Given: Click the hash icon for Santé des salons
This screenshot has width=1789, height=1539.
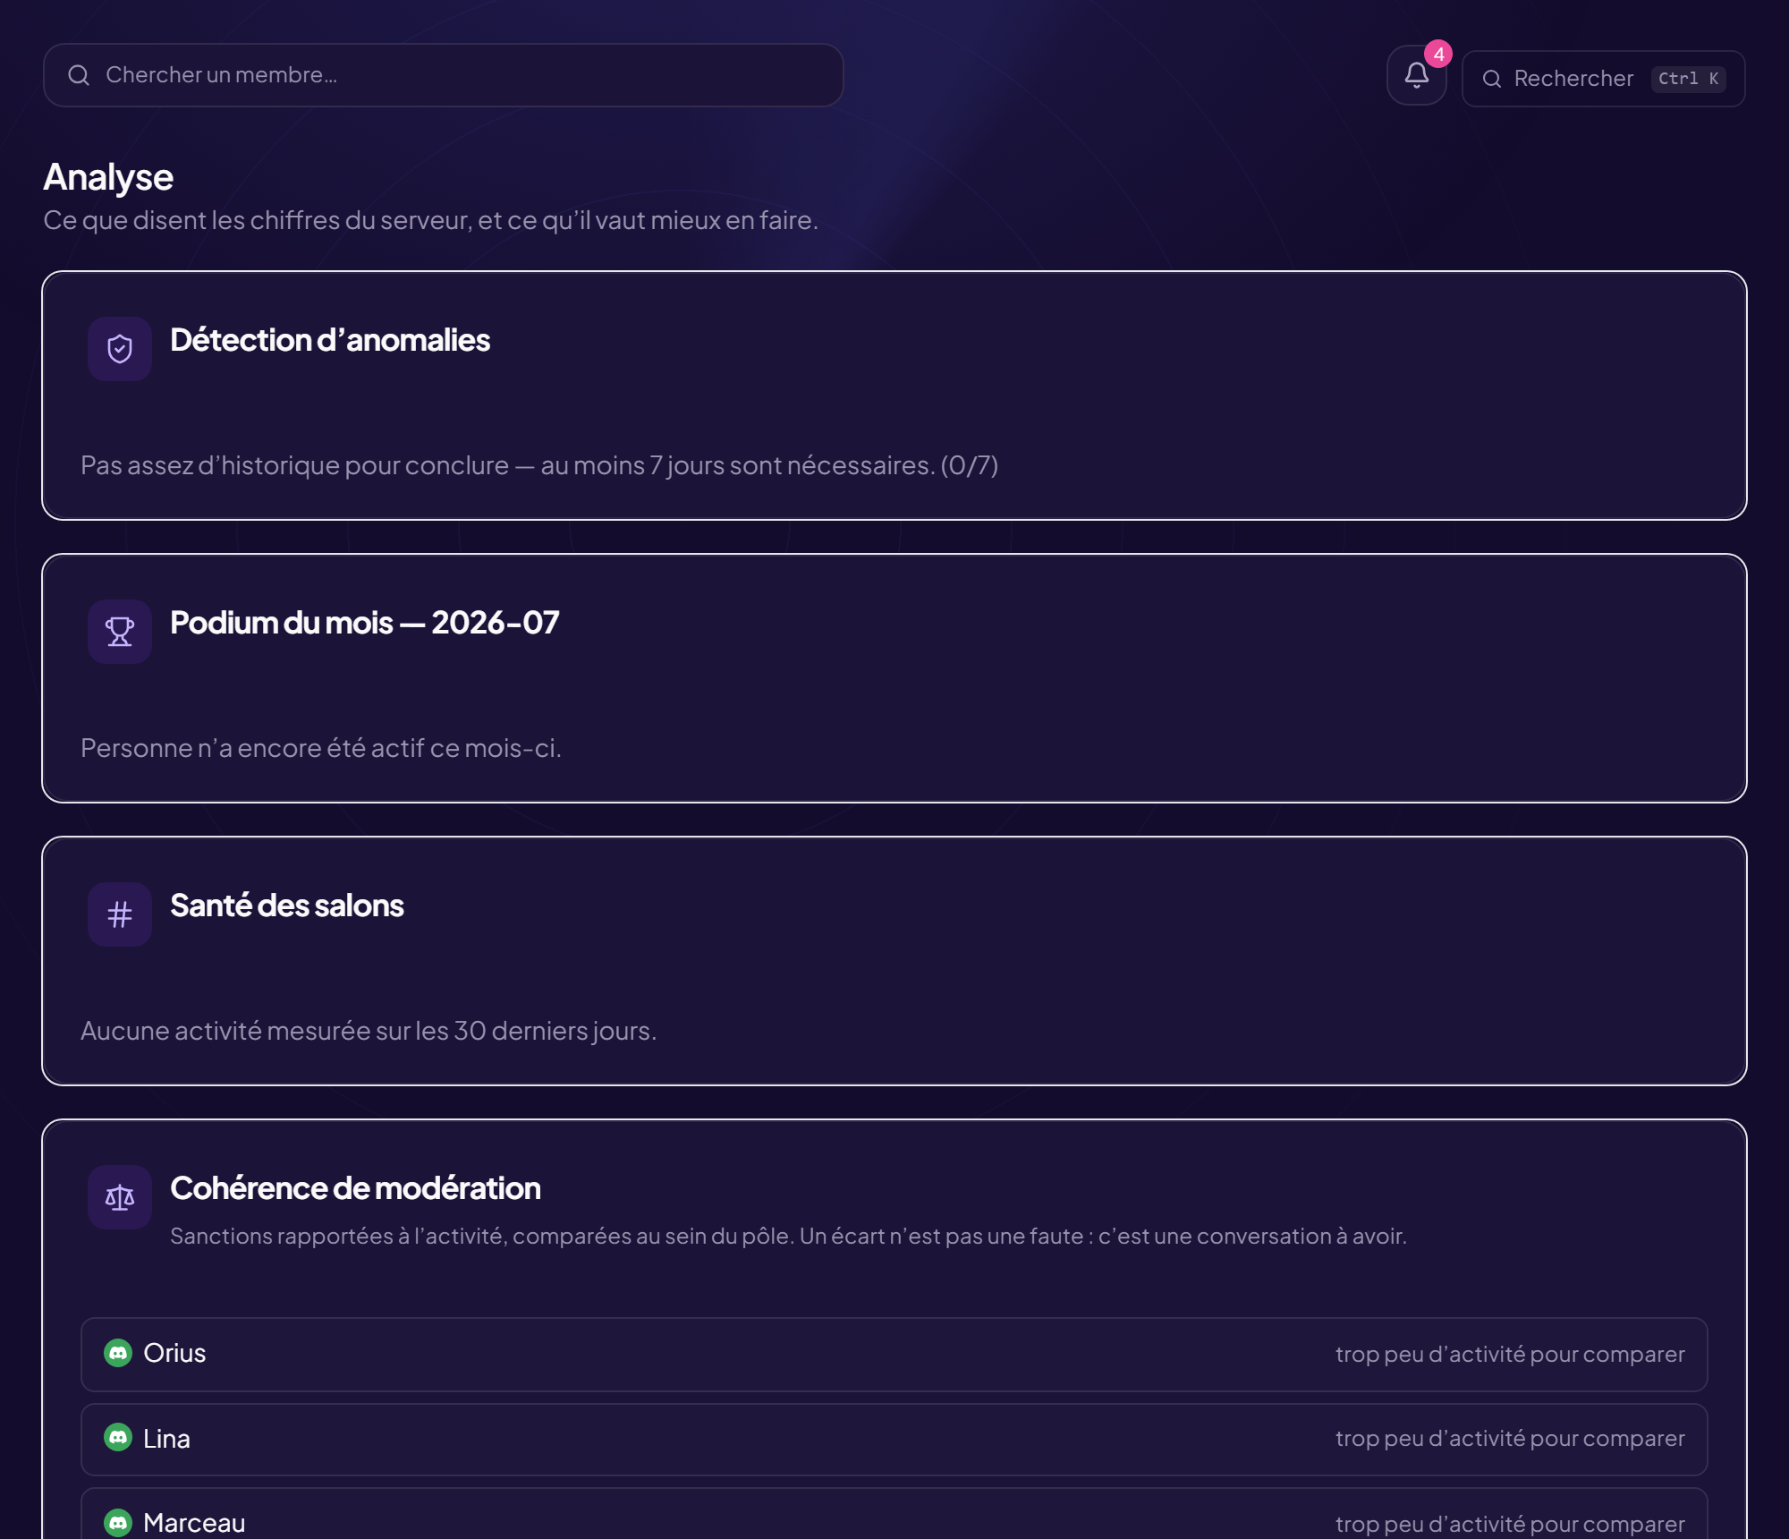Looking at the screenshot, I should (120, 914).
